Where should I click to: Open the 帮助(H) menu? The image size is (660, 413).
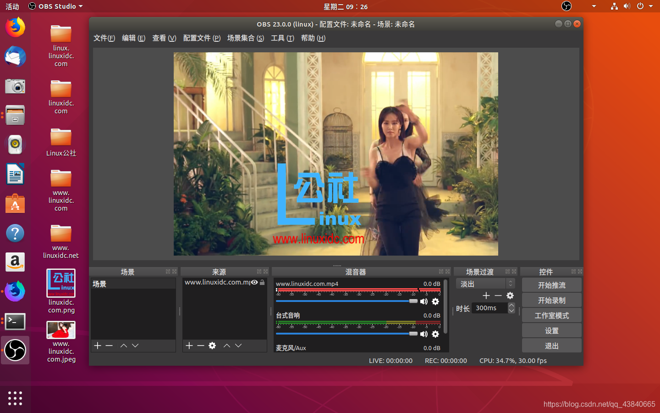(x=313, y=38)
